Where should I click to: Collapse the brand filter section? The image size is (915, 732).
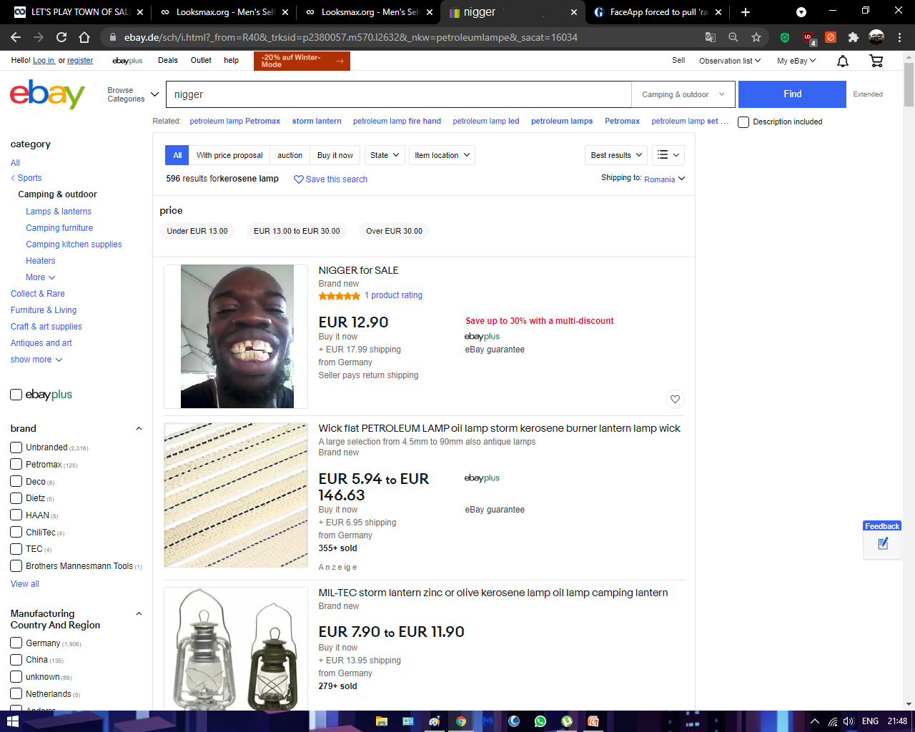tap(139, 429)
